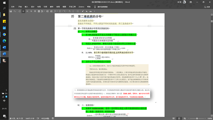Expand the numbering library dropdown
The height and width of the screenshot is (120, 213).
[62, 11]
